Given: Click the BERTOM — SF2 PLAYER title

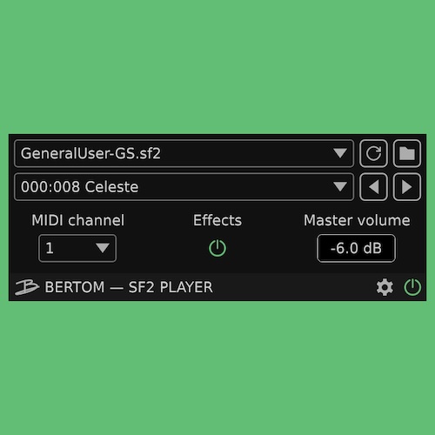Looking at the screenshot, I should pyautogui.click(x=129, y=287).
